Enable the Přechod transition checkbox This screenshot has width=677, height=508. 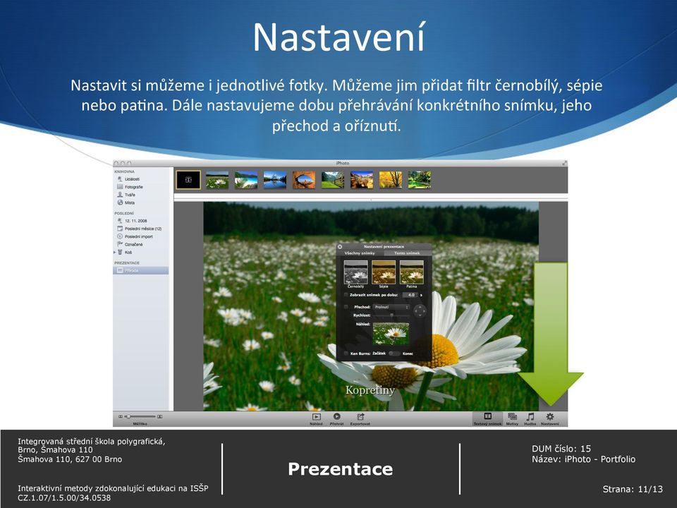point(346,307)
